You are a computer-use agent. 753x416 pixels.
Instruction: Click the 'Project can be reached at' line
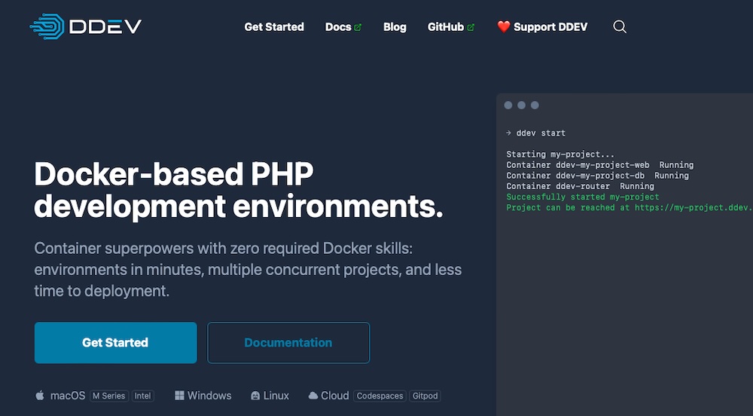(630, 207)
